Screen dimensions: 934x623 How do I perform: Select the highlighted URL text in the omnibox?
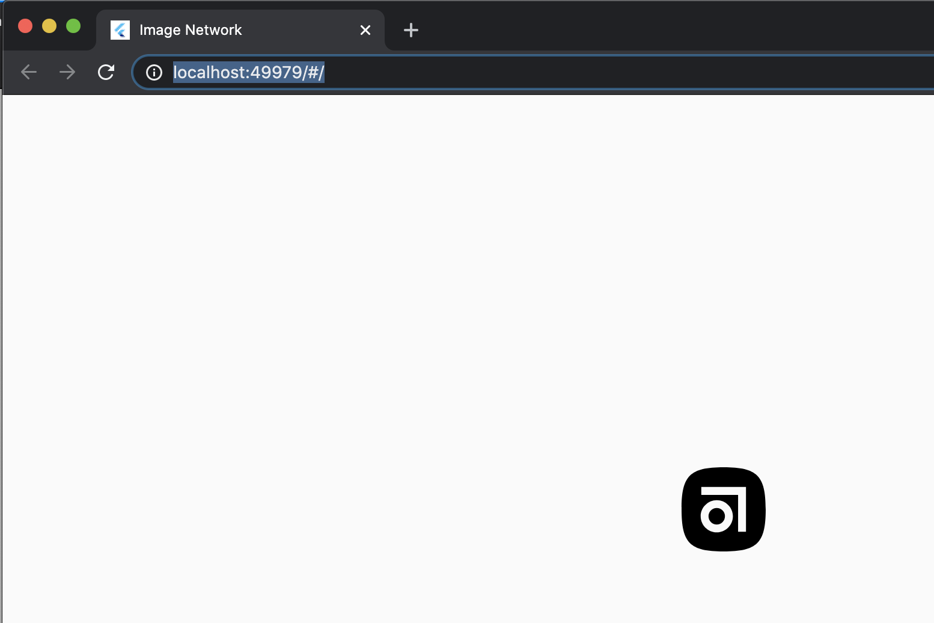click(x=248, y=72)
